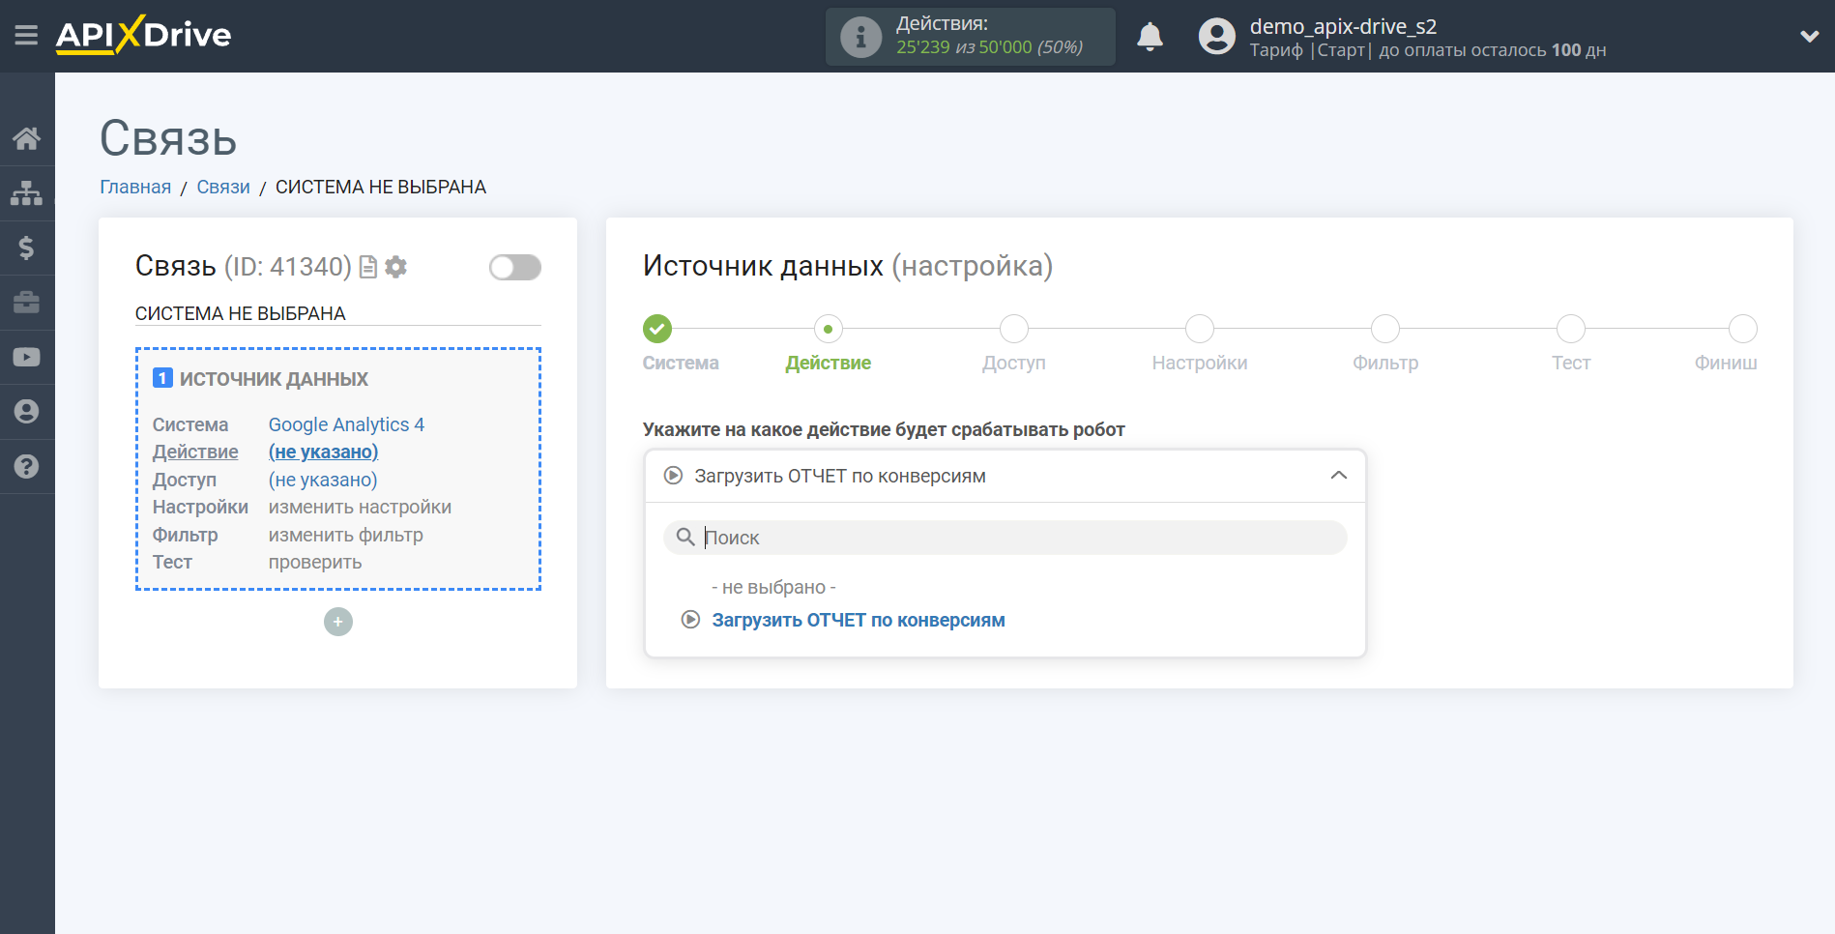The width and height of the screenshot is (1835, 934).
Task: Click the ApiX-Drive logo
Action: (143, 36)
